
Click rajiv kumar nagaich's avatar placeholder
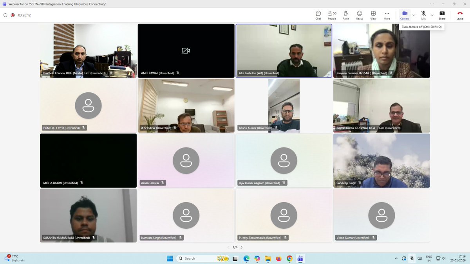284,160
